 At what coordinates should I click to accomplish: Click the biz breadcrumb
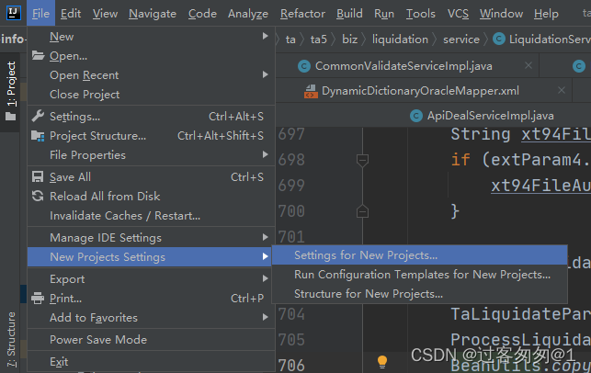tap(350, 40)
